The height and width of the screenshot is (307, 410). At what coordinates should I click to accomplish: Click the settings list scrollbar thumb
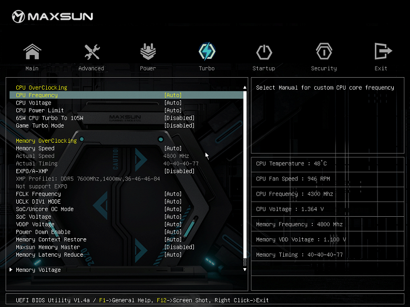[x=245, y=175]
